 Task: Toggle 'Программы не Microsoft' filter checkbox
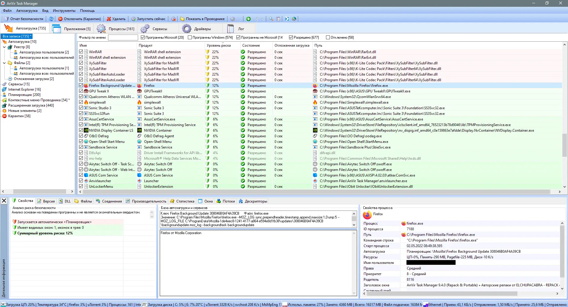click(x=238, y=37)
